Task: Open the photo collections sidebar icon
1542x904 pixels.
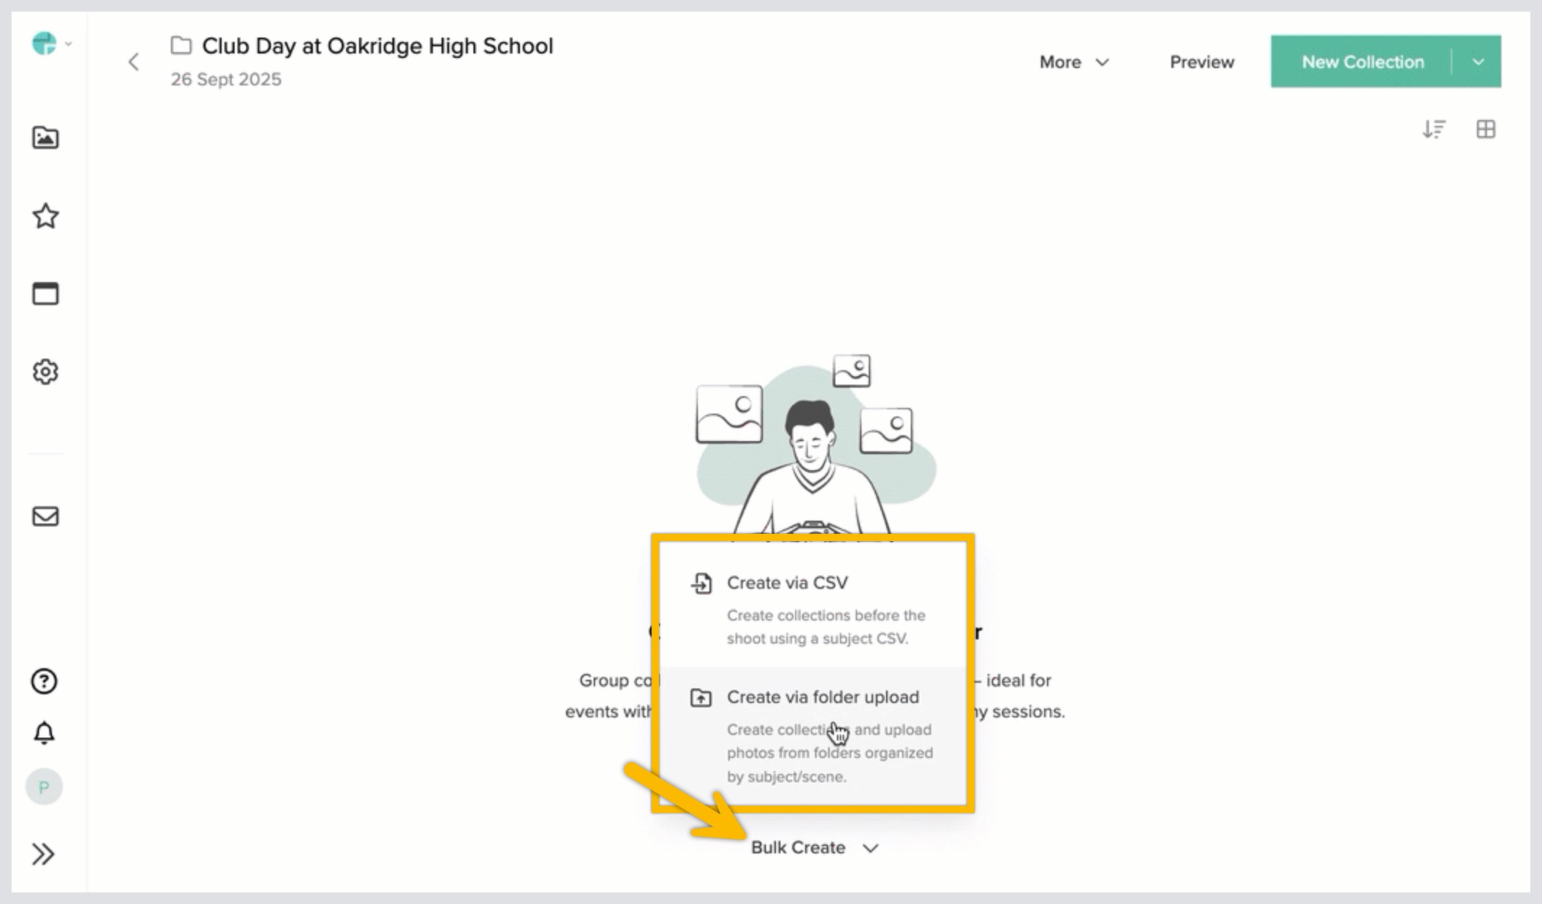Action: click(x=45, y=137)
